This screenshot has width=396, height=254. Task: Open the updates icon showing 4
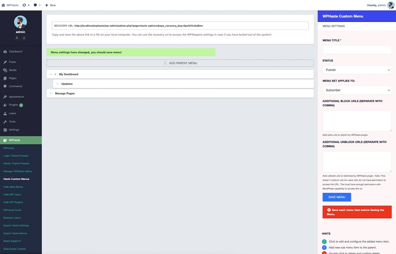click(x=24, y=5)
